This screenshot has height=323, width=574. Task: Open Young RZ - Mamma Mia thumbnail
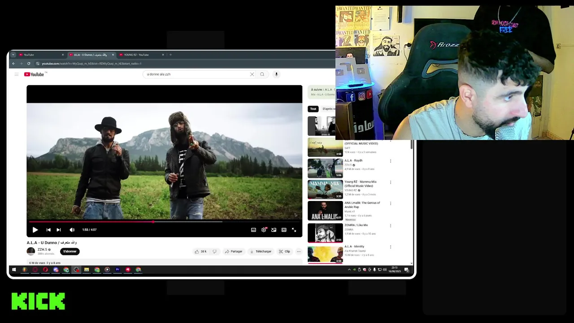pyautogui.click(x=325, y=189)
